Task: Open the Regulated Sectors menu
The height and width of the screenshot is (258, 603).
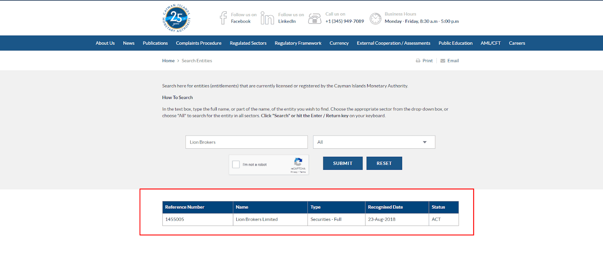Action: pos(248,43)
